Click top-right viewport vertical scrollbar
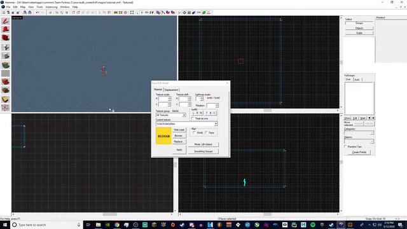Viewport: 407px width, 229px height. pyautogui.click(x=341, y=62)
